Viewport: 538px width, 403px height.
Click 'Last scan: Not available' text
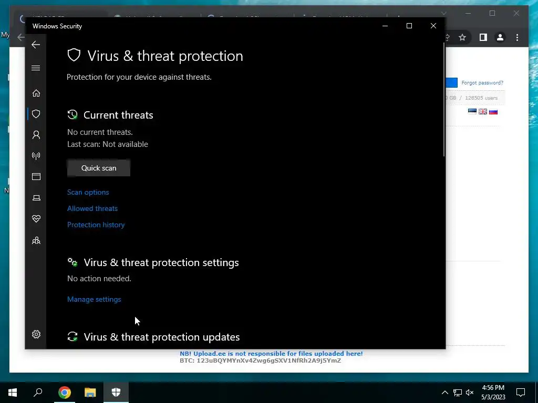(108, 144)
